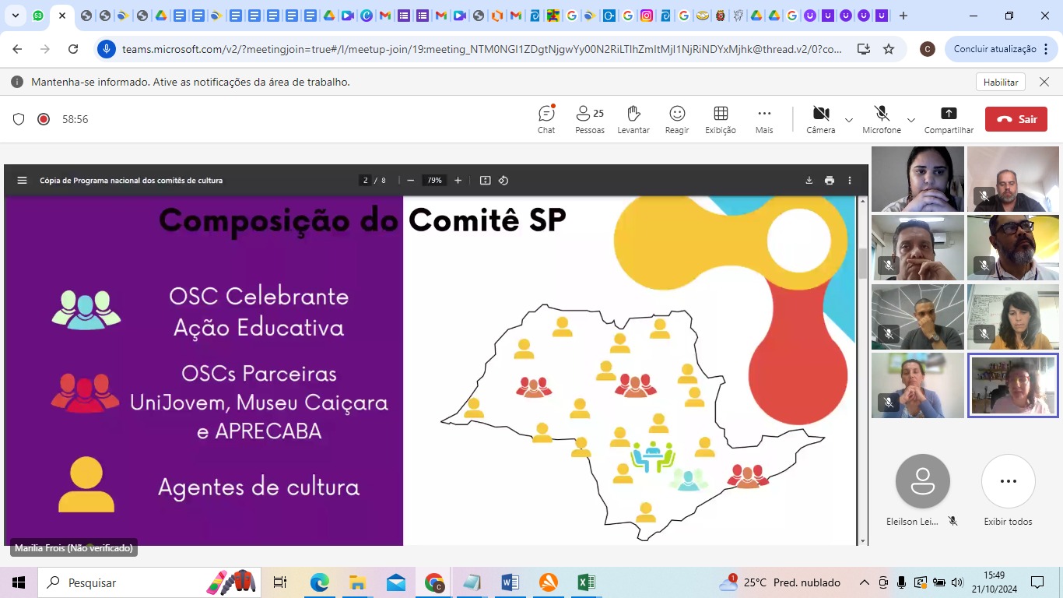This screenshot has height=598, width=1063.
Task: Toggle the Câmera on
Action: pyautogui.click(x=820, y=119)
